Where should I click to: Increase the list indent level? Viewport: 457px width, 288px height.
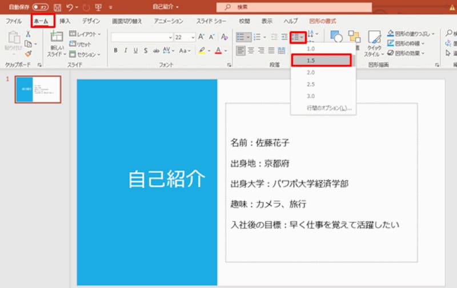pyautogui.click(x=284, y=37)
